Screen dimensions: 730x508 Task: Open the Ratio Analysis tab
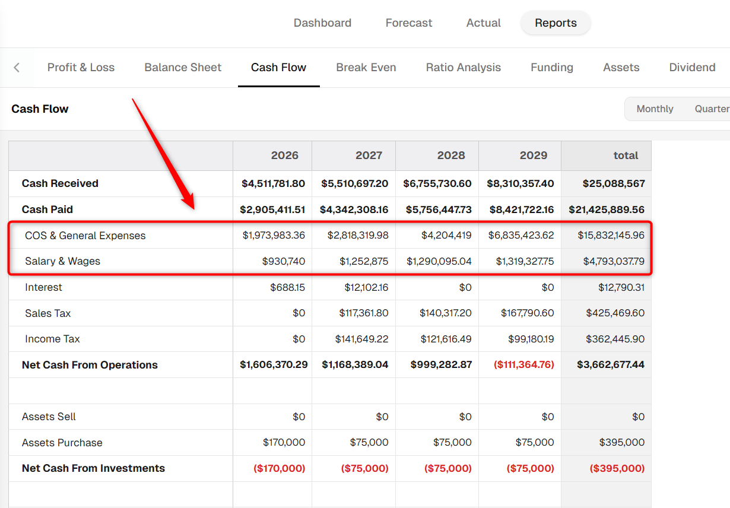point(464,68)
